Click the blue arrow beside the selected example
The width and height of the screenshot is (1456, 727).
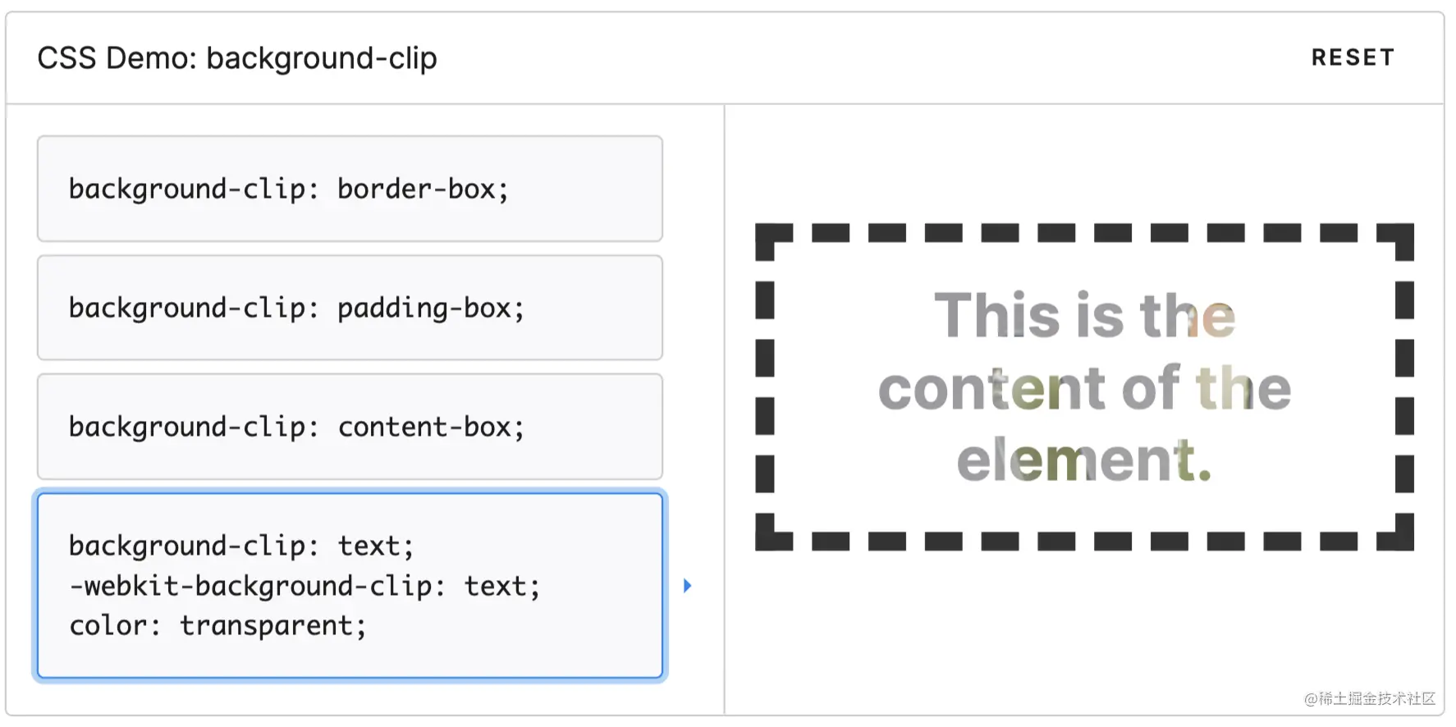click(x=688, y=586)
